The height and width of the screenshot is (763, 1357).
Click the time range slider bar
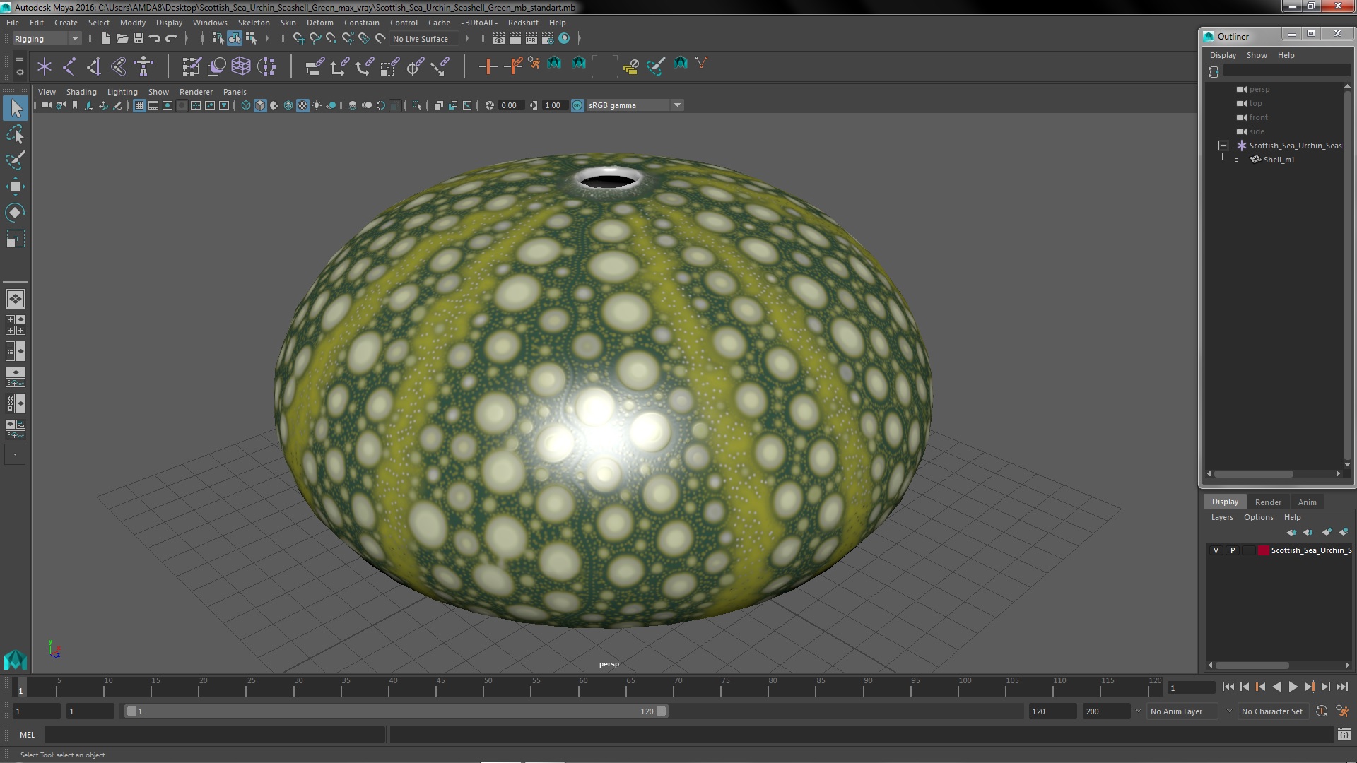coord(396,711)
